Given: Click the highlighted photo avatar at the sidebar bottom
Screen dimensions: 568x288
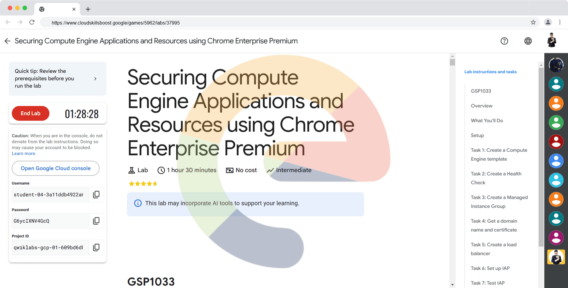Looking at the screenshot, I should [556, 257].
